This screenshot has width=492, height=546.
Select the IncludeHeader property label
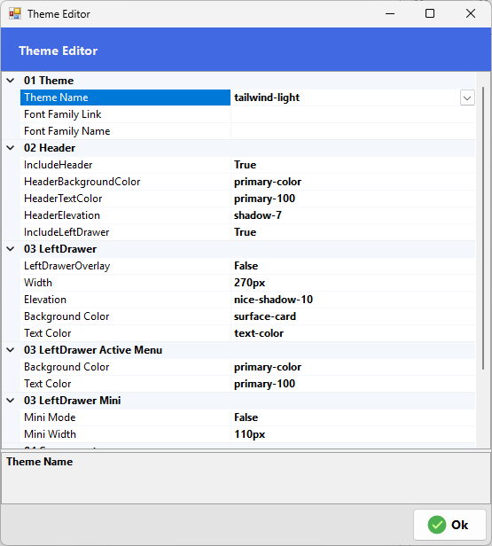pos(59,165)
